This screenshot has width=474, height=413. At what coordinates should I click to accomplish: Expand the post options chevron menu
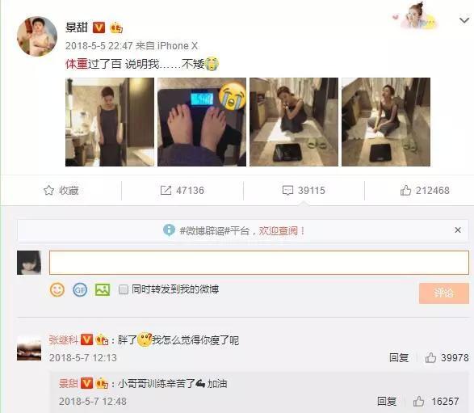[x=464, y=20]
